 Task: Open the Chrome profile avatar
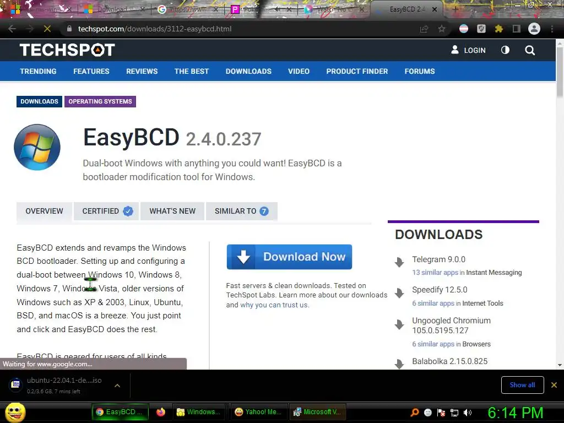pyautogui.click(x=534, y=29)
